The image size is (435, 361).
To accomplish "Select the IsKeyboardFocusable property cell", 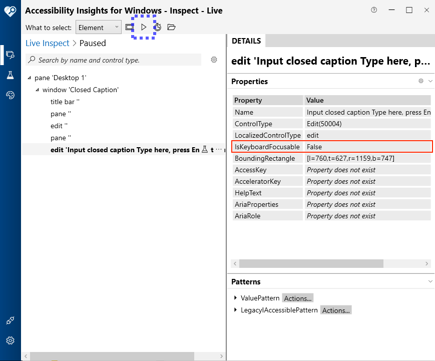I will point(268,147).
